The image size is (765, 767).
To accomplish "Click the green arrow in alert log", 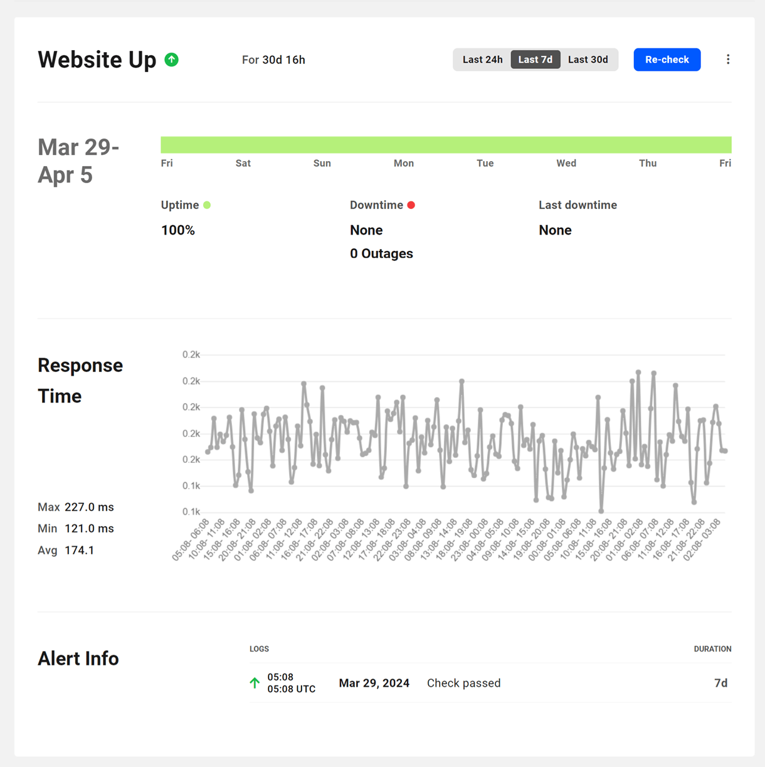I will tap(255, 683).
